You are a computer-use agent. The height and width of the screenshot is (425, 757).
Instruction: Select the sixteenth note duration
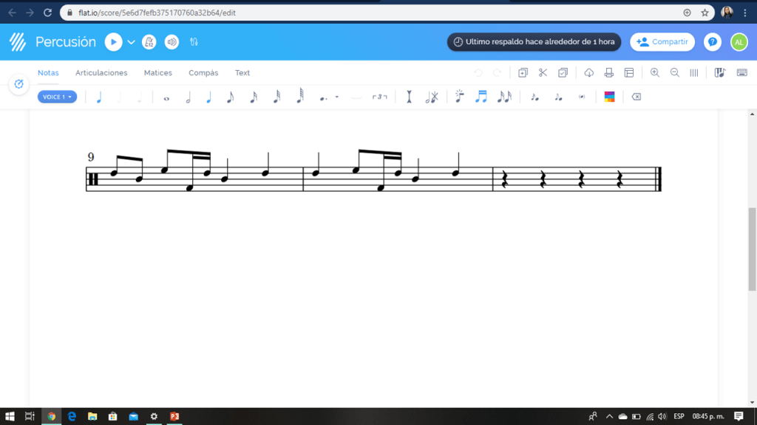point(253,97)
